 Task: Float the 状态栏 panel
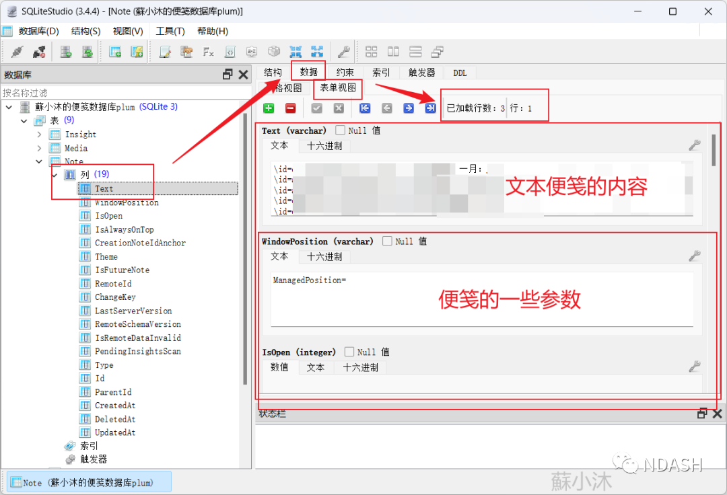click(702, 414)
